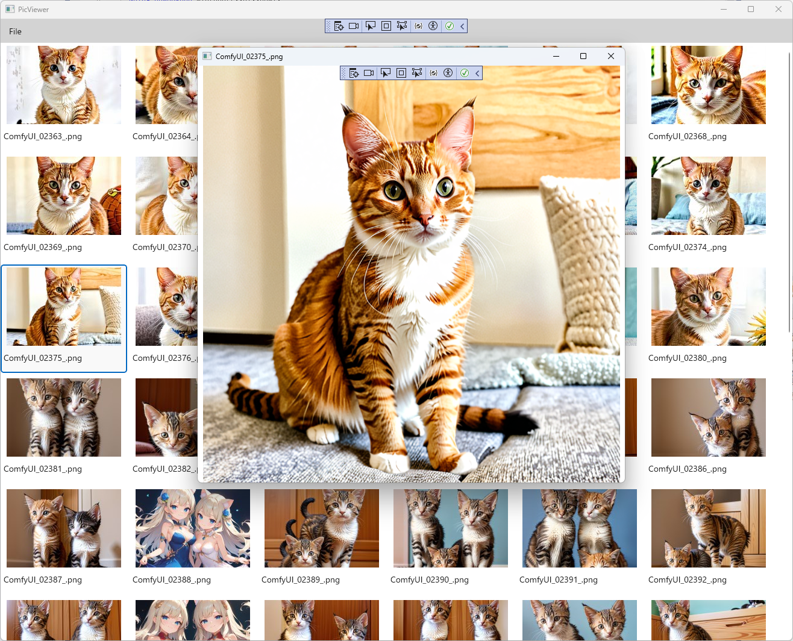793x641 pixels.
Task: Click green Hot Reload checkmark in image window toolbar
Action: pyautogui.click(x=465, y=73)
